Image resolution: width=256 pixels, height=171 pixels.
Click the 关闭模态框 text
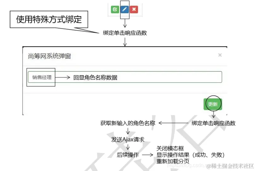point(170,148)
